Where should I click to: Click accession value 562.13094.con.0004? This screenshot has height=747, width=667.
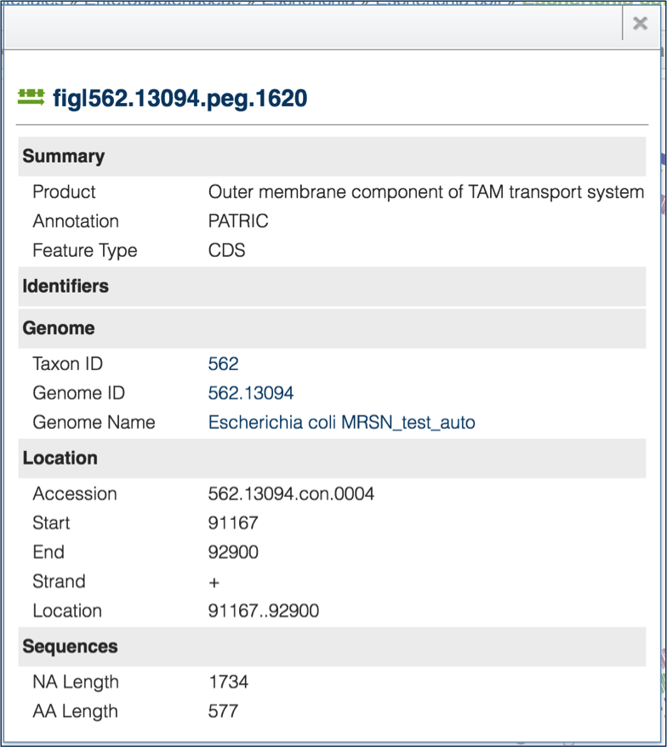point(291,494)
